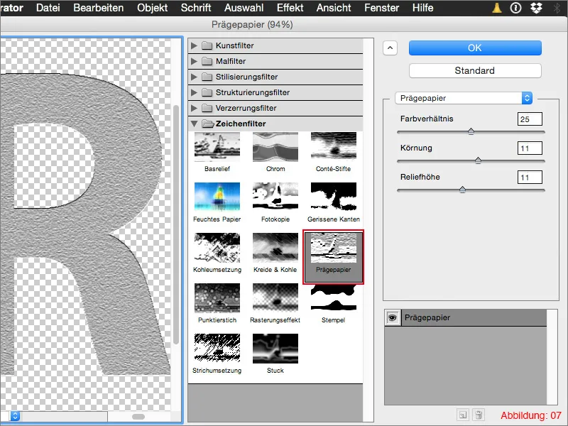568x426 pixels.
Task: Open the Bearbeiten menu
Action: 99,8
